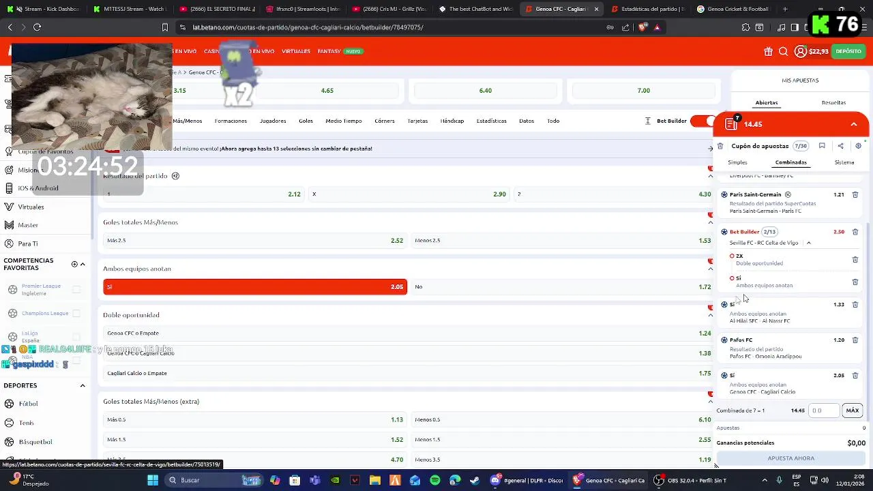Viewport: 873px width, 491px height.
Task: Collapse Goles totales Más/Menos (extra) market
Action: [710, 402]
